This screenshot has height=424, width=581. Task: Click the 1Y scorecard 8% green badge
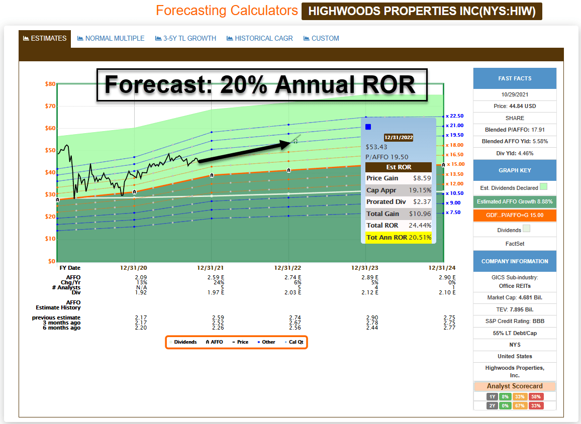[x=505, y=396]
